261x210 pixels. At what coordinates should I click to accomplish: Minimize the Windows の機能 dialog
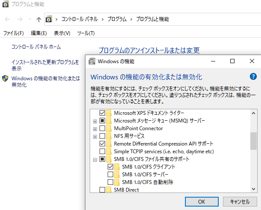(213, 61)
